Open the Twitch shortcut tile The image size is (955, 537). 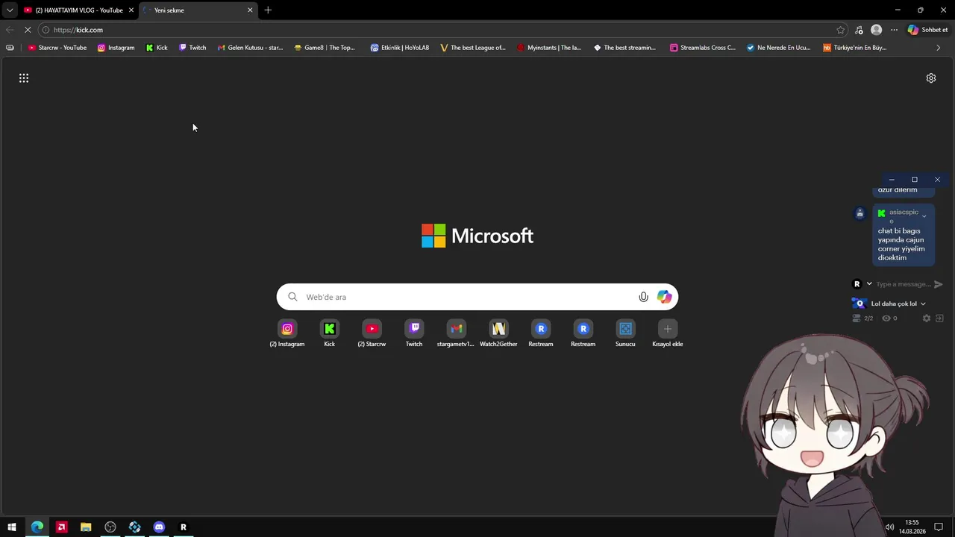click(414, 333)
